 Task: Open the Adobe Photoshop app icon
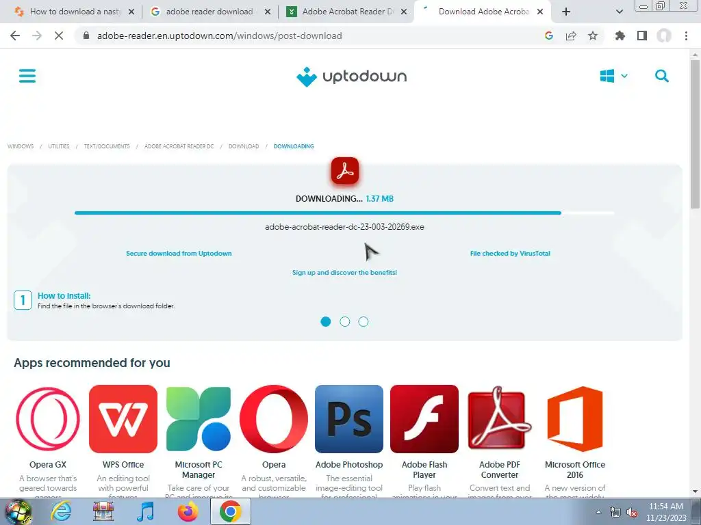[x=349, y=419]
